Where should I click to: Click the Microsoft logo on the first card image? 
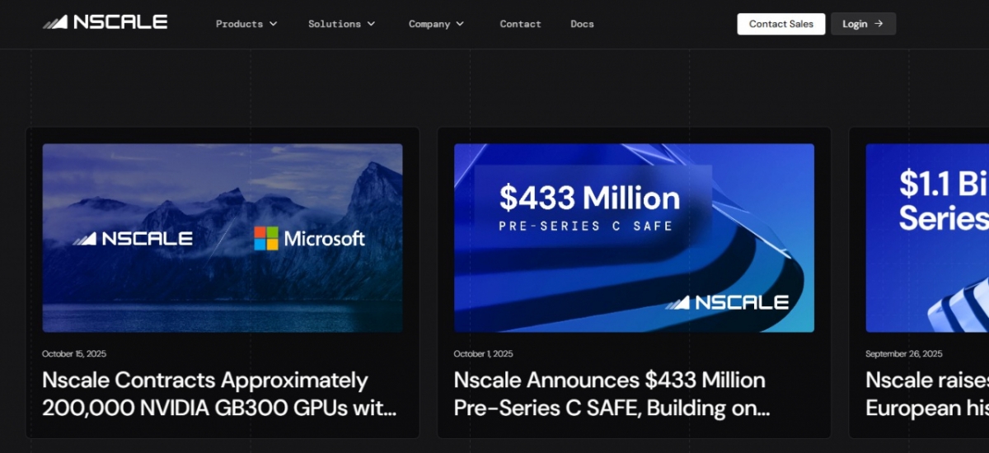pyautogui.click(x=309, y=239)
